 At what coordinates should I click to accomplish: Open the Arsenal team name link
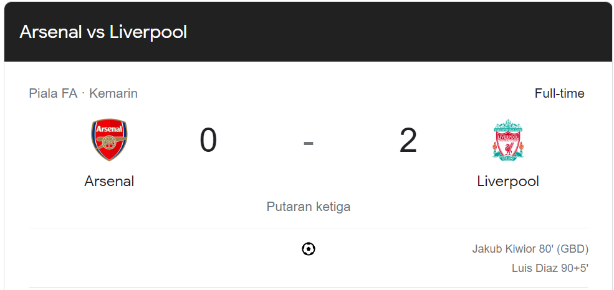point(109,181)
